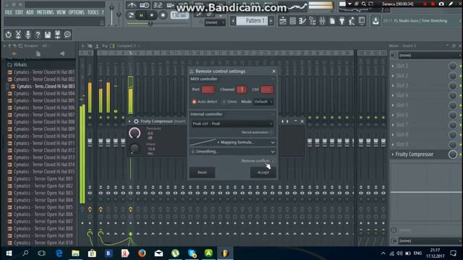Click the audio editor scissors icon
463x260 pixels.
tap(18, 35)
